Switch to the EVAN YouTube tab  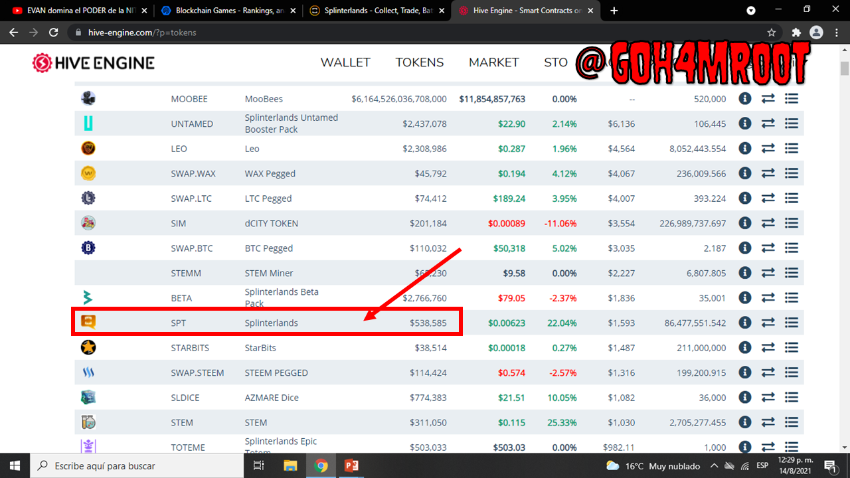click(x=78, y=11)
